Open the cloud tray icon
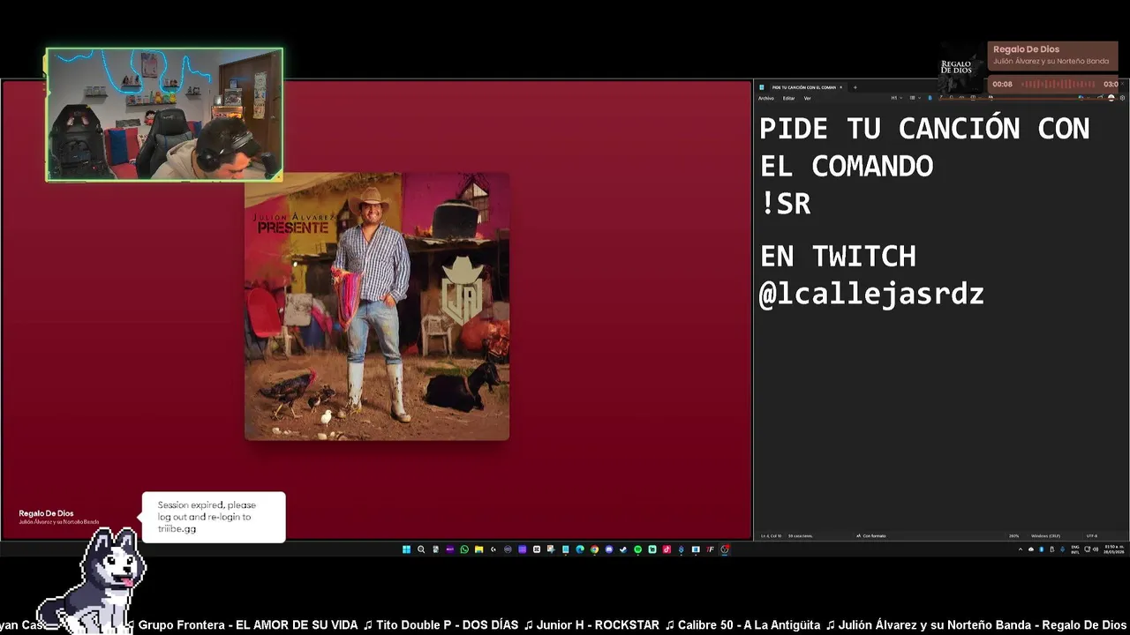 click(x=1031, y=549)
